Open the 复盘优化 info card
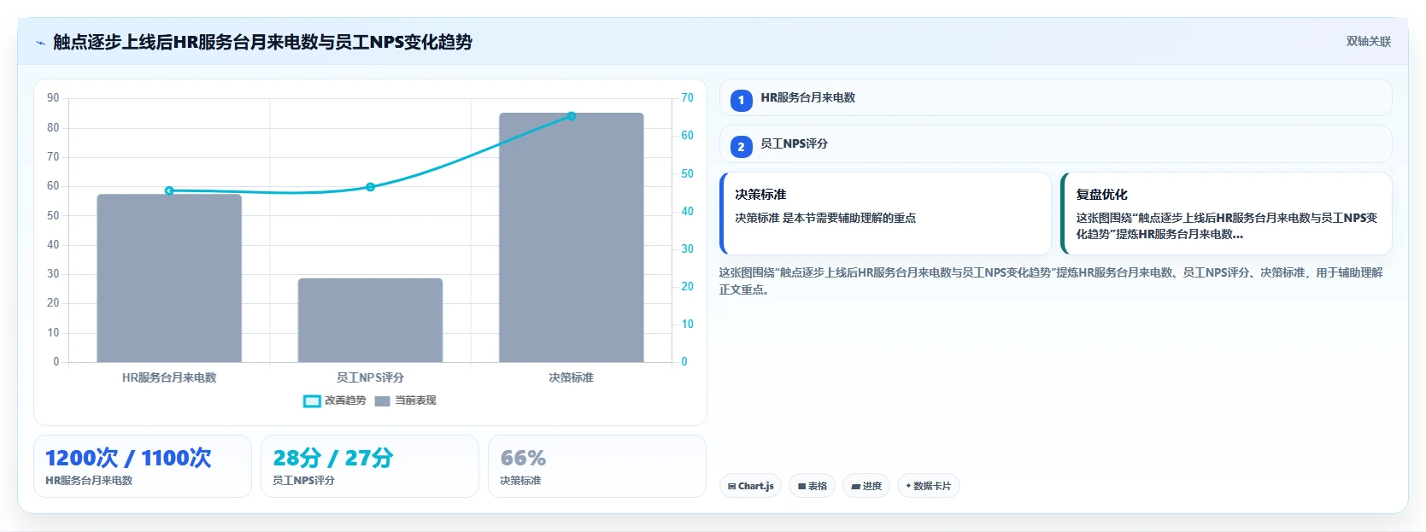The height and width of the screenshot is (532, 1426). 1226,213
